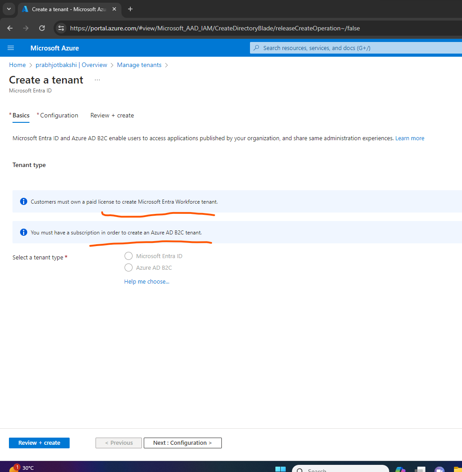The width and height of the screenshot is (462, 472).
Task: Click the Windows taskbar search box
Action: [341, 469]
